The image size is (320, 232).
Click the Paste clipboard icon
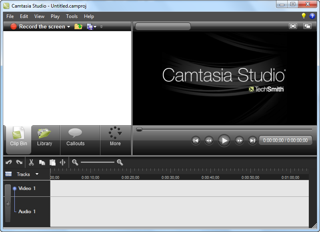tap(53, 162)
